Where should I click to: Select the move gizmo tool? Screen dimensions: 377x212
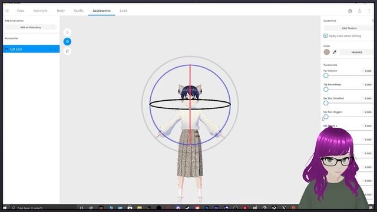coord(67,32)
